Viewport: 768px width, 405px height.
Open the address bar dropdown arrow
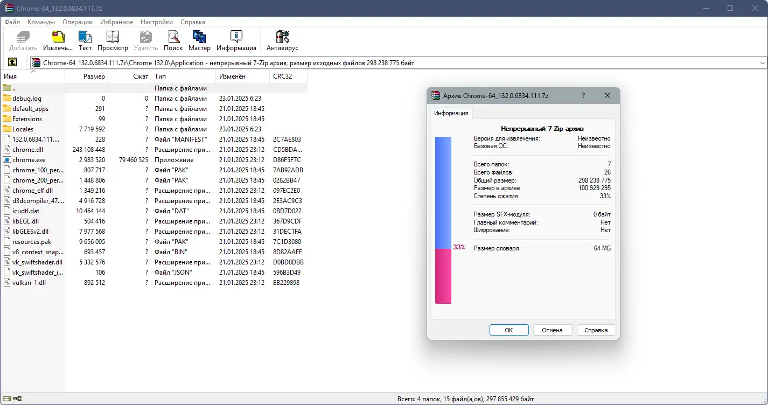[x=763, y=62]
